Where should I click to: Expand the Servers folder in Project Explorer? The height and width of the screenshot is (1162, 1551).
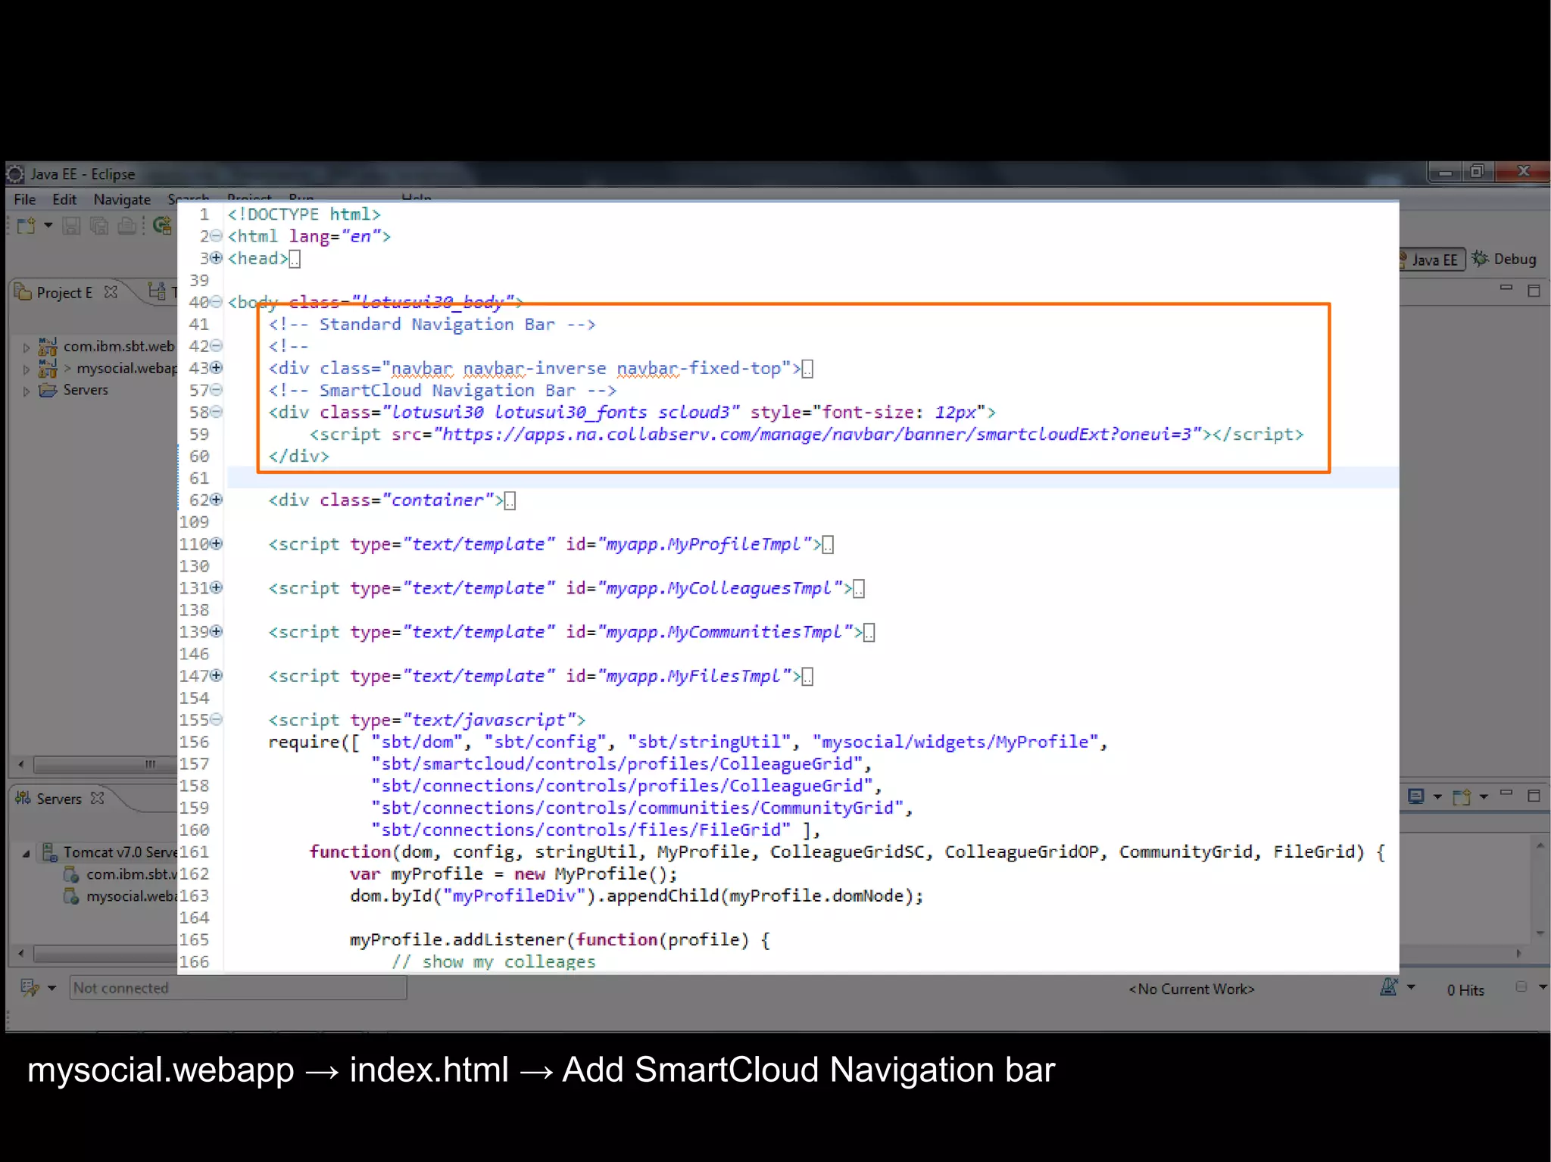click(x=27, y=391)
